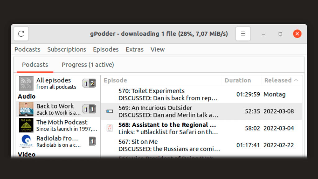Click the Radiolab new-episode count badge
This screenshot has height=179, width=318.
(92, 141)
